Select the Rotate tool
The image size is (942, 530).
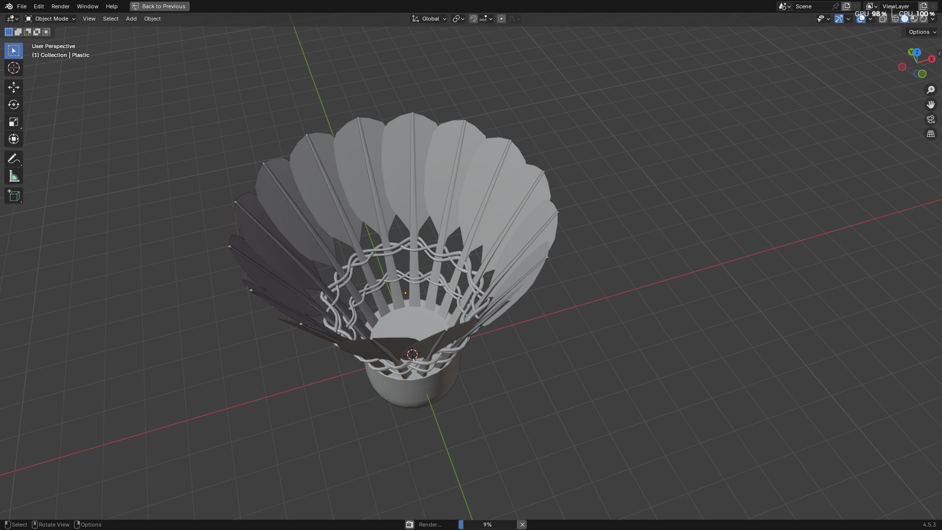tap(14, 105)
